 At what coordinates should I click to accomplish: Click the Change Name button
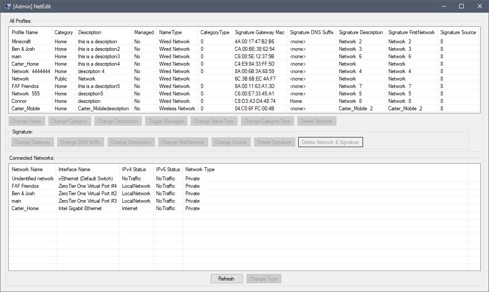pos(27,121)
